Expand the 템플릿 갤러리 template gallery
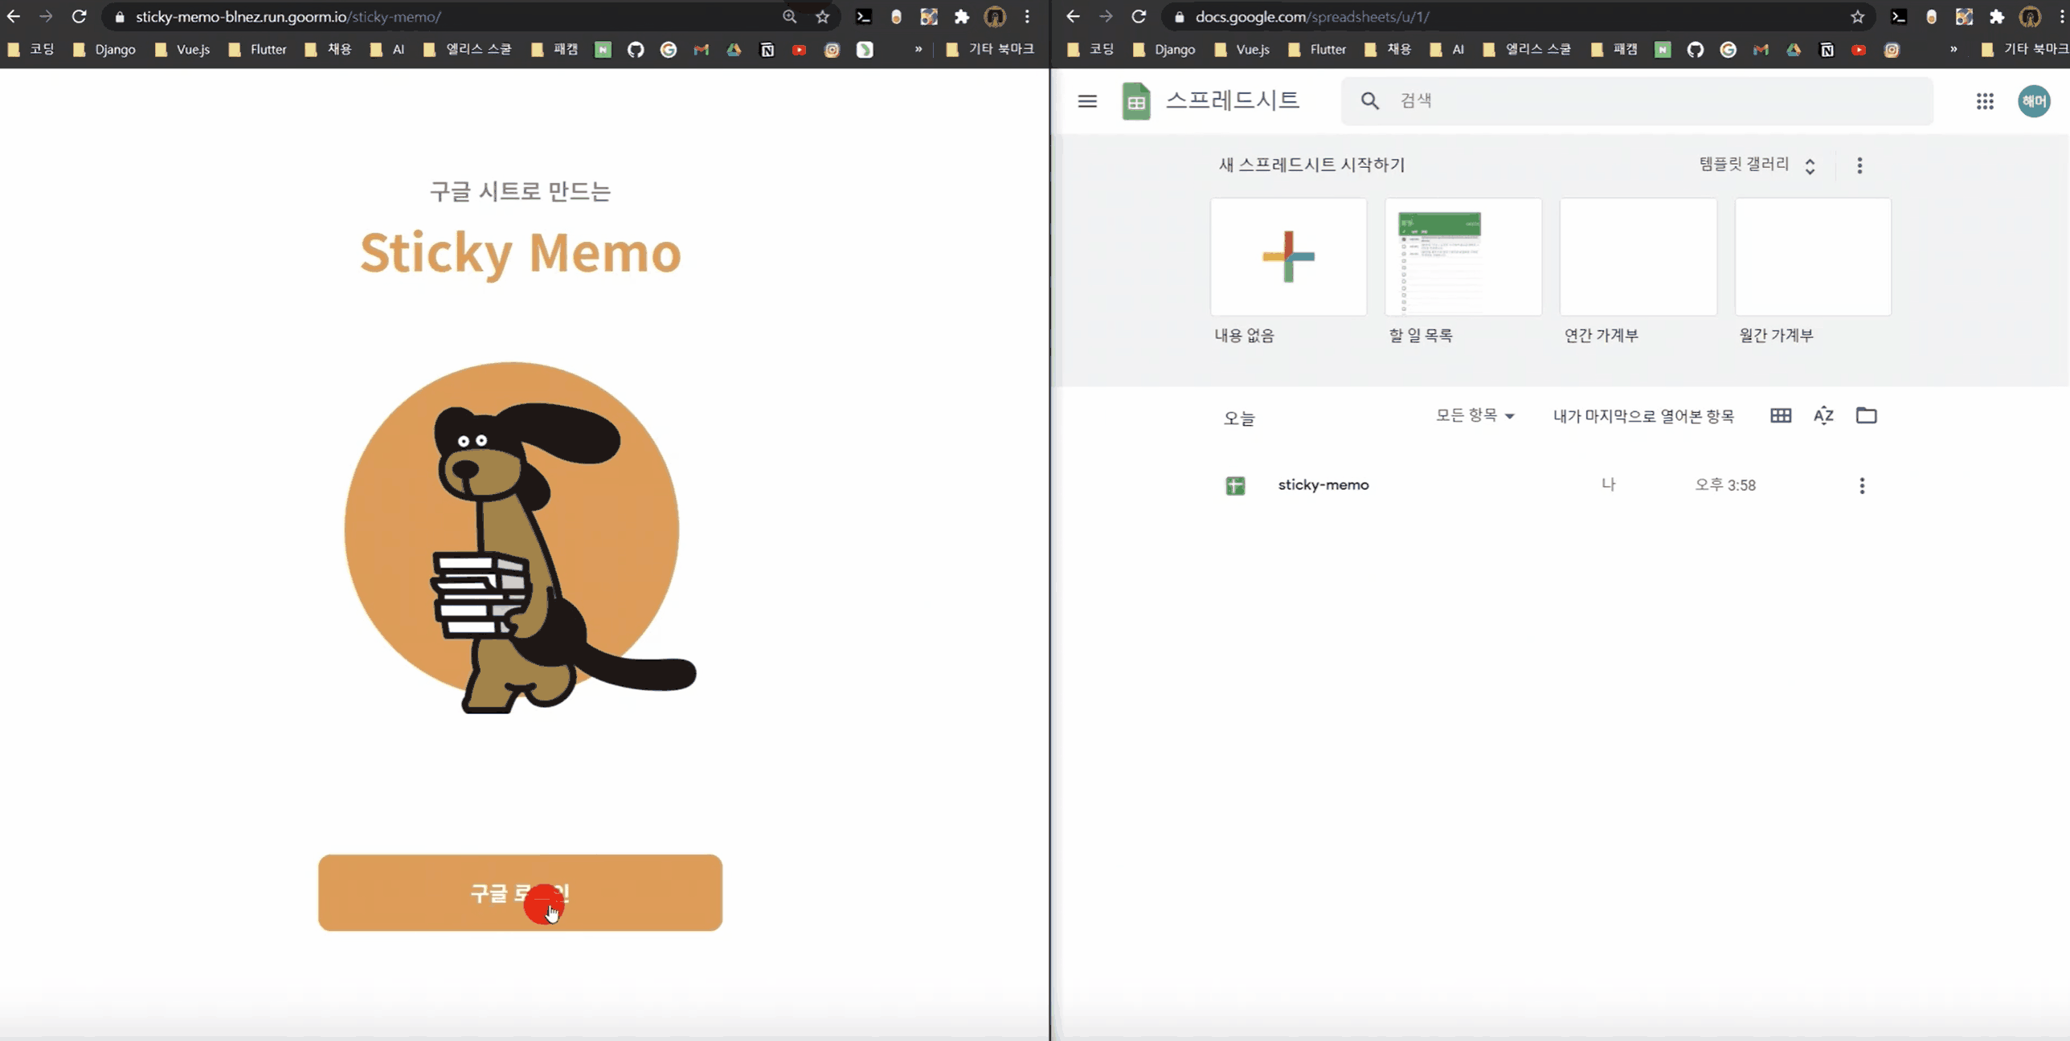This screenshot has height=1041, width=2070. (1757, 165)
